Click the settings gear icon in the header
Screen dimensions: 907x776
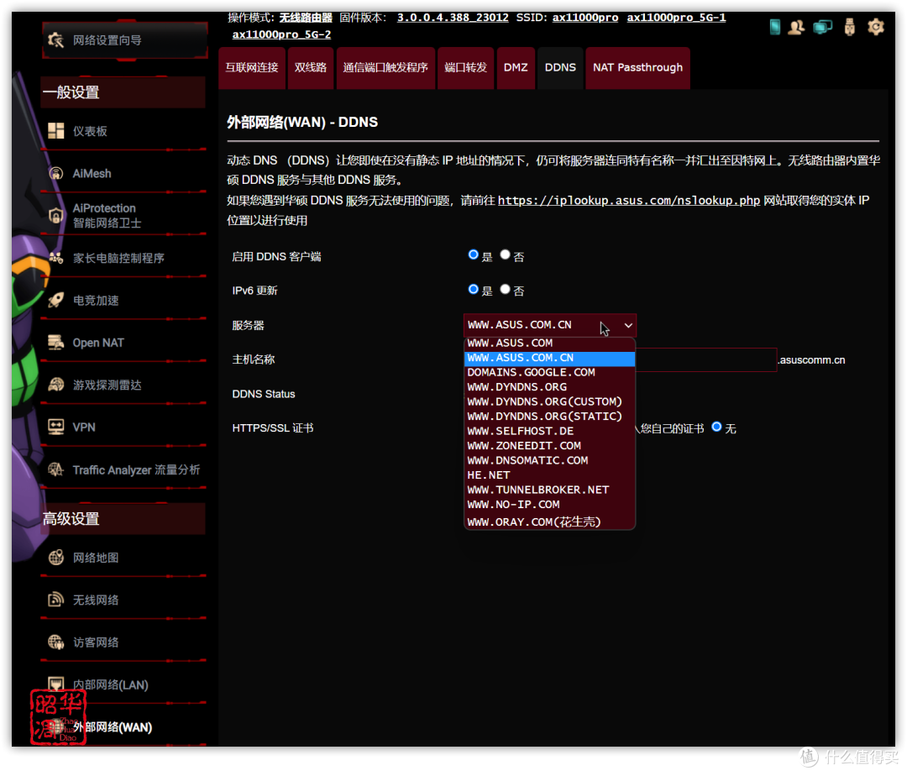876,27
